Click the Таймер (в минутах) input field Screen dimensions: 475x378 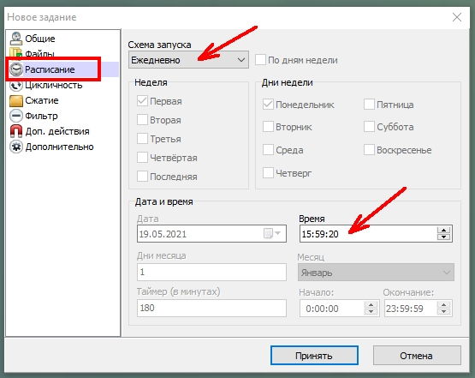coord(211,309)
